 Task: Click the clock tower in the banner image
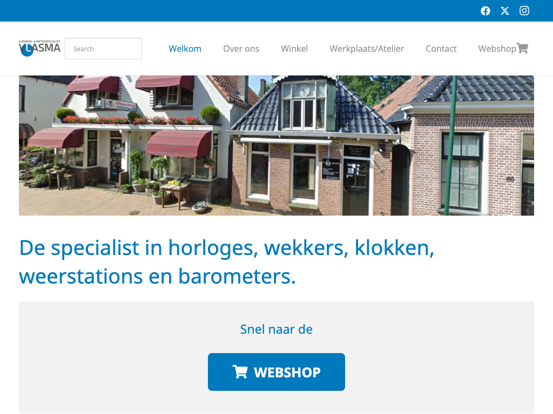pyautogui.click(x=304, y=104)
